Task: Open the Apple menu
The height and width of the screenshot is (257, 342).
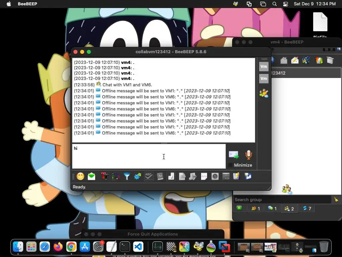Action: click(x=9, y=4)
